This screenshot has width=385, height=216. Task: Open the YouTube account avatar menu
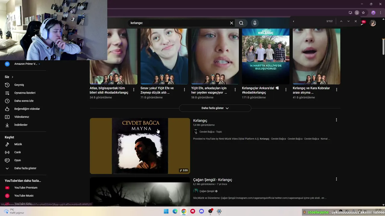click(373, 23)
